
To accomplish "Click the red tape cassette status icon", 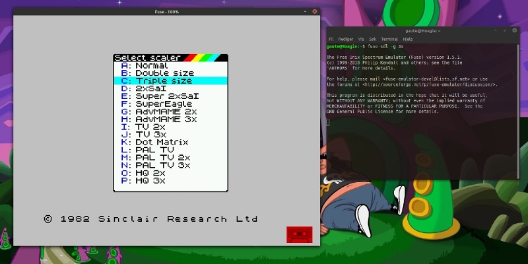I will pos(300,235).
